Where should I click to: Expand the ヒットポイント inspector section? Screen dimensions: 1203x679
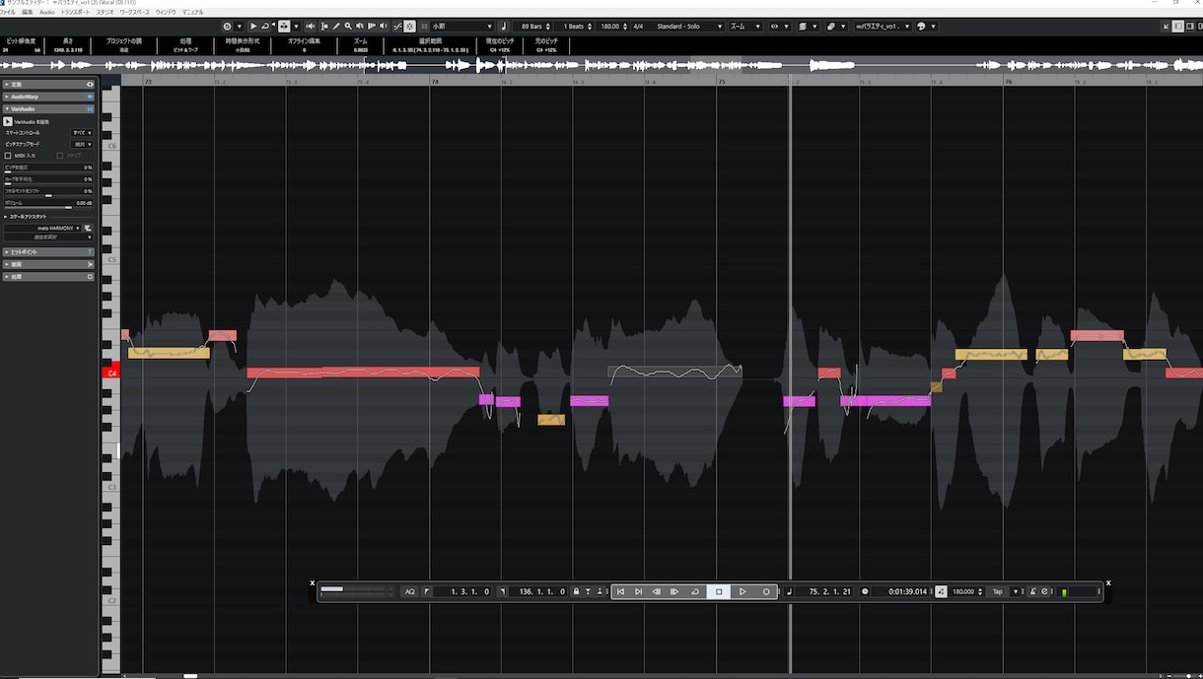pyautogui.click(x=49, y=252)
